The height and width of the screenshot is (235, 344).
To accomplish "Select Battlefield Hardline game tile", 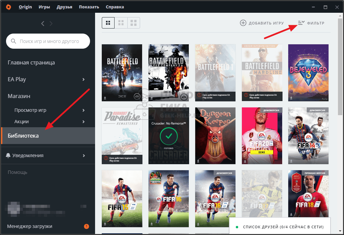I will pos(262,73).
